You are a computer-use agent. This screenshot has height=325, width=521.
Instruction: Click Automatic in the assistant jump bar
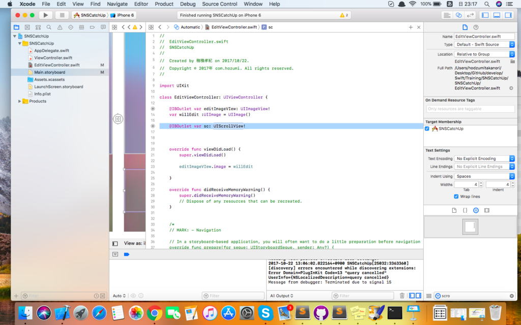tap(187, 27)
